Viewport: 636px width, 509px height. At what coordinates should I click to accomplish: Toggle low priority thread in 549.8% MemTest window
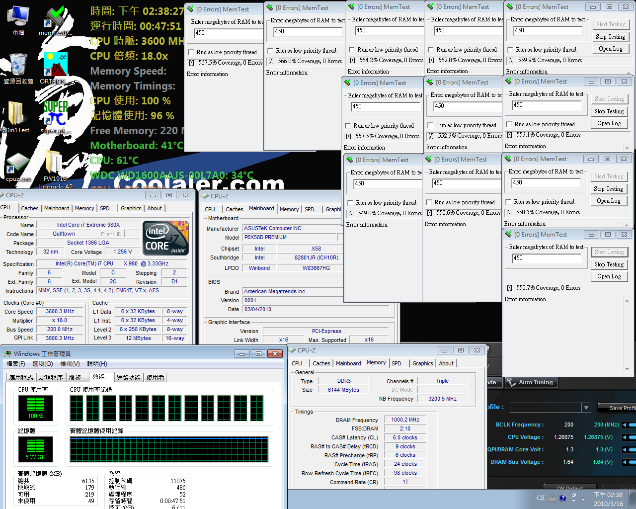tap(350, 203)
